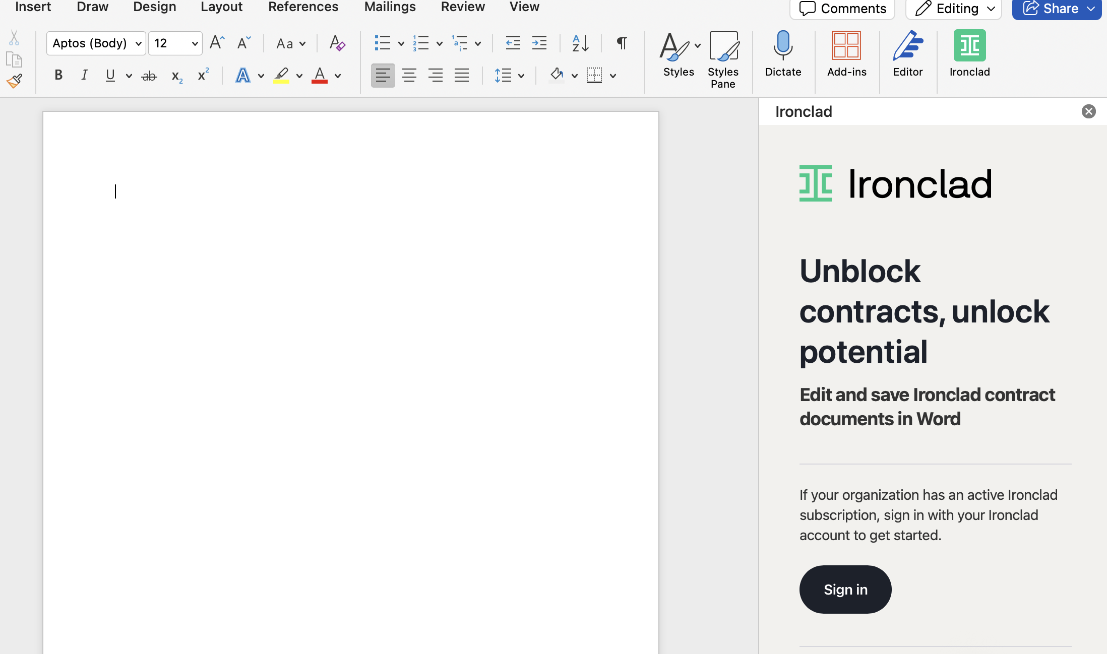Clear all formatting icon
1107x654 pixels.
click(337, 43)
